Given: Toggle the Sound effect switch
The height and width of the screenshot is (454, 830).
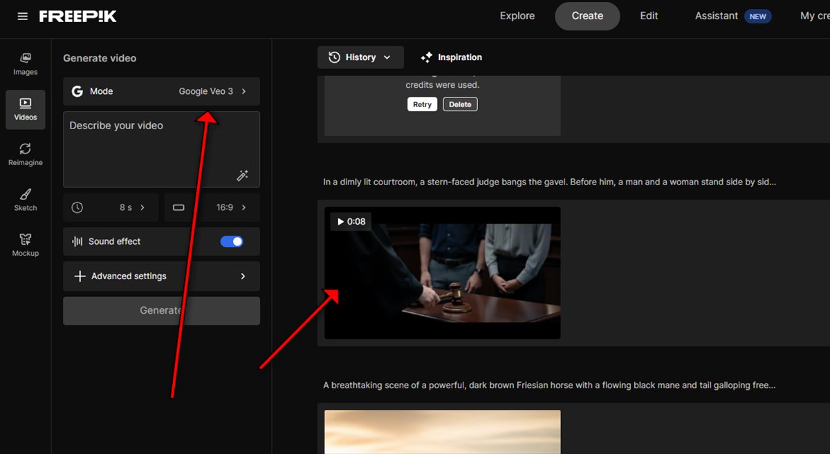Looking at the screenshot, I should [232, 241].
